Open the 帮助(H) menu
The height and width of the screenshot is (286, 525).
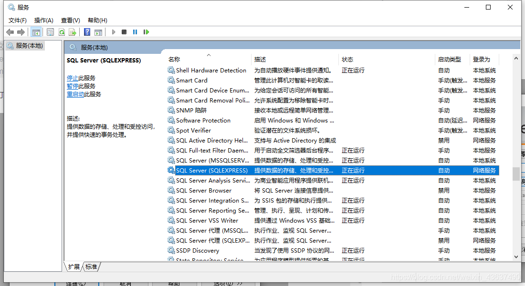[97, 20]
